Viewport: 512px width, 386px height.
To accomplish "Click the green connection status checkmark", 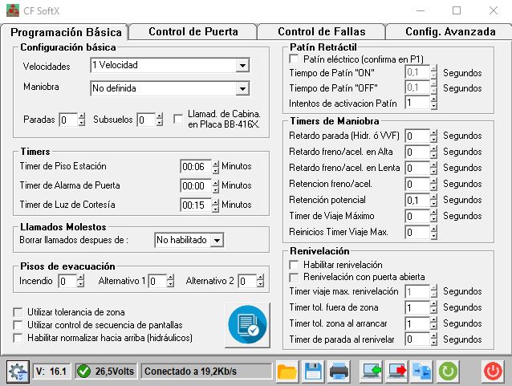I will pyautogui.click(x=84, y=372).
